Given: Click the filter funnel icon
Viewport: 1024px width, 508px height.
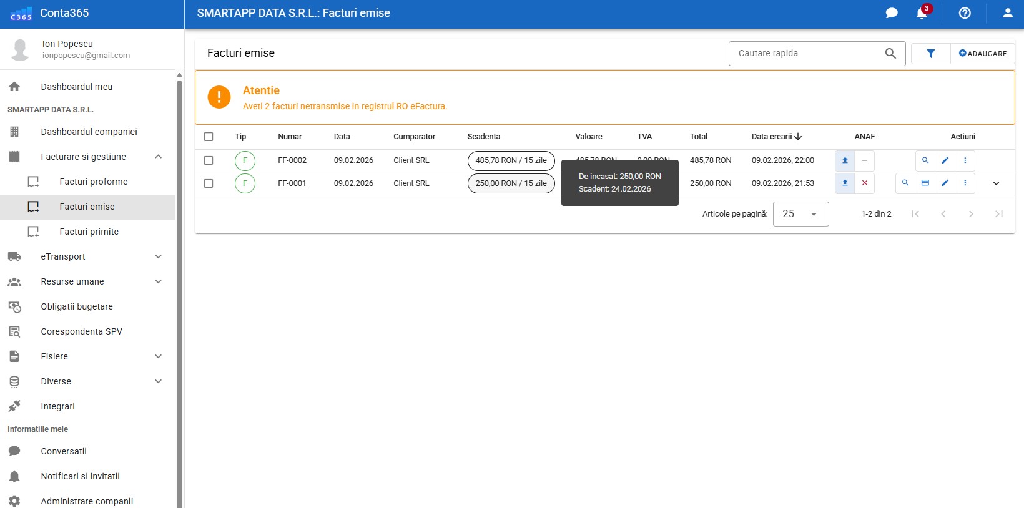Looking at the screenshot, I should (x=930, y=54).
